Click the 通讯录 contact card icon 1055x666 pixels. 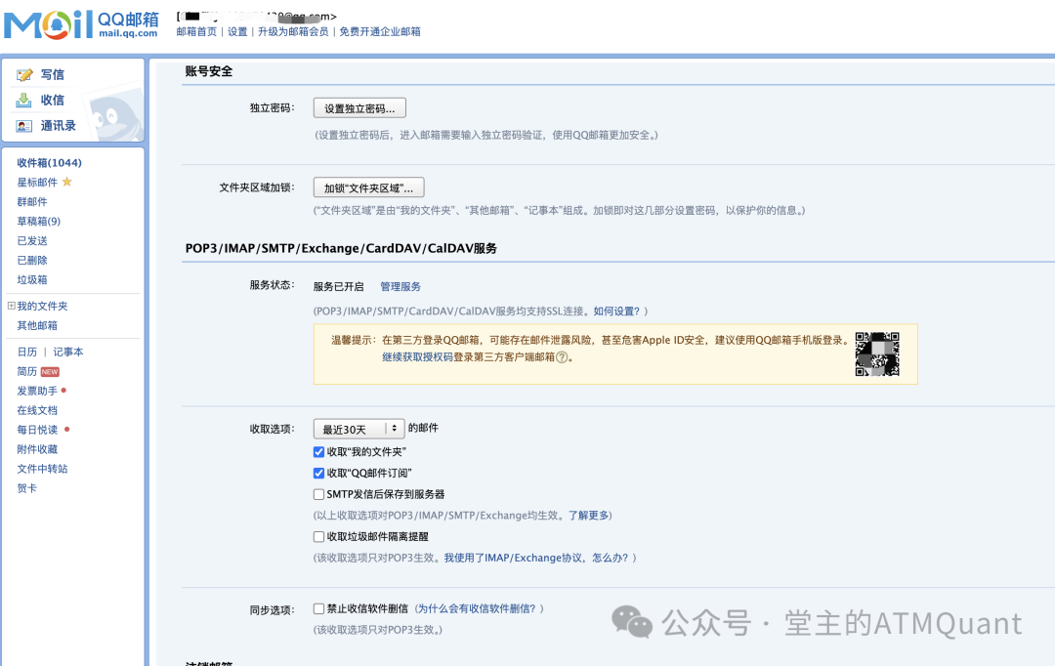(x=24, y=126)
